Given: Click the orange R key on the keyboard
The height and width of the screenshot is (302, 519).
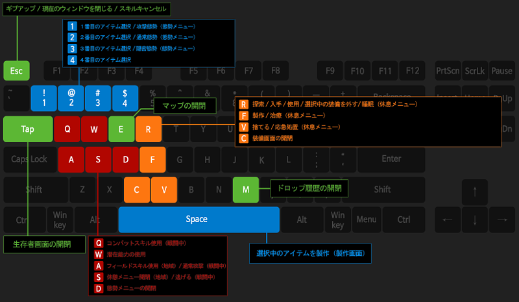Looking at the screenshot, I should (x=149, y=129).
